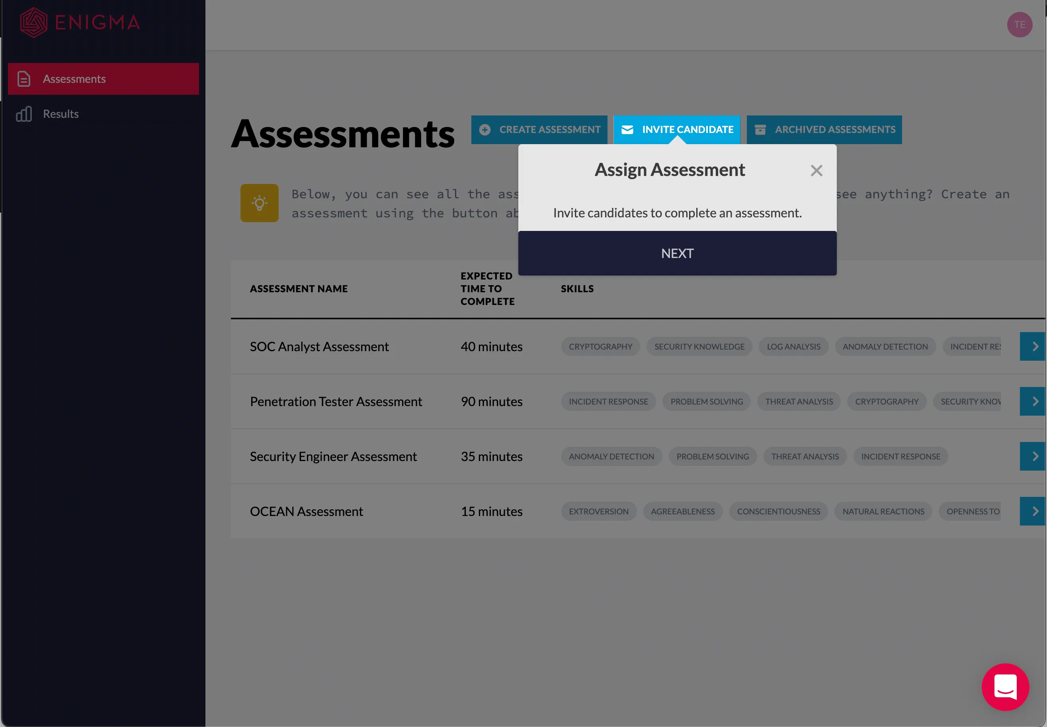The image size is (1047, 727).
Task: Expand Security Engineer Assessment row
Action: click(x=1033, y=456)
